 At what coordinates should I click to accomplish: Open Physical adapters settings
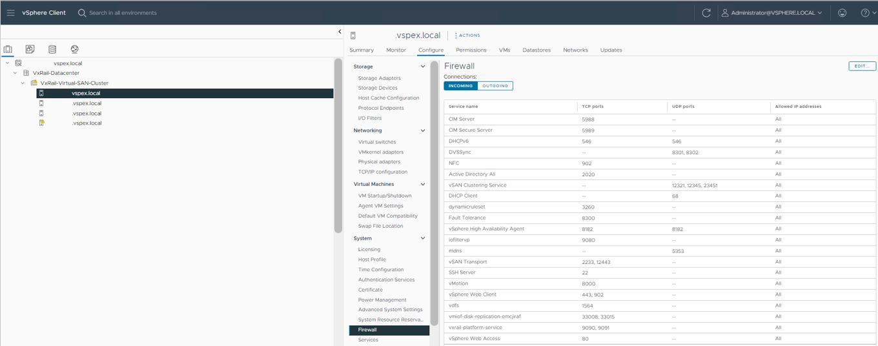[x=380, y=162]
